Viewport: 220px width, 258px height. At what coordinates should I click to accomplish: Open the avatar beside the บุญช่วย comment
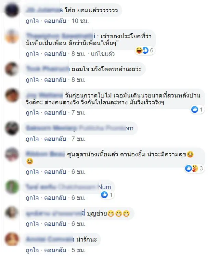(x=12, y=213)
